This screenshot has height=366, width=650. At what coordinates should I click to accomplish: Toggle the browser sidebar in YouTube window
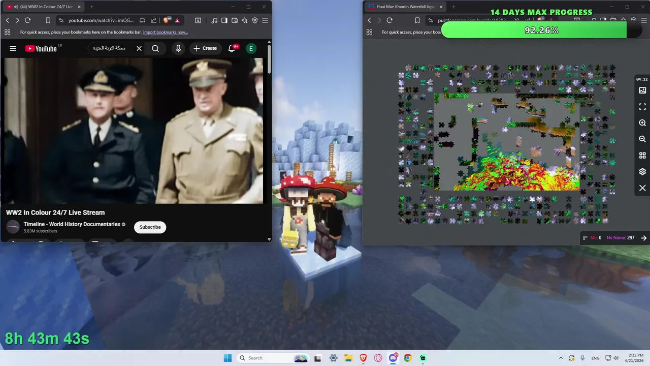(224, 20)
